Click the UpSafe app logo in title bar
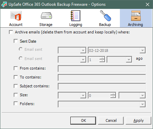Viewport: 153px width, 129px height. (4, 4)
